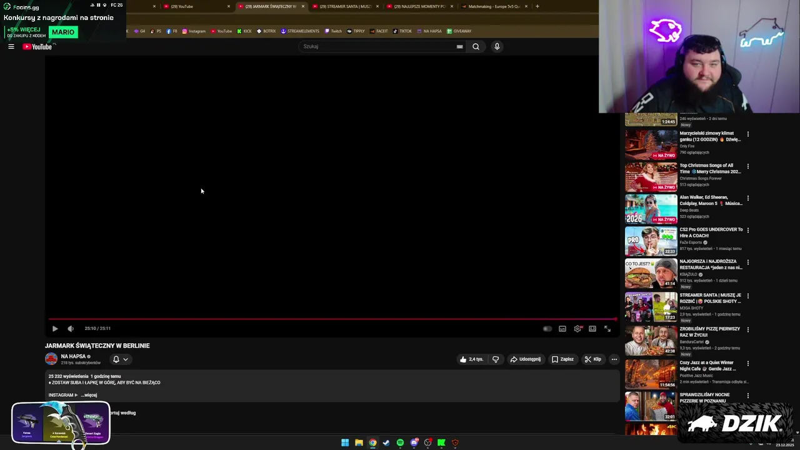
Task: Open the KICK bookmark
Action: pyautogui.click(x=244, y=31)
